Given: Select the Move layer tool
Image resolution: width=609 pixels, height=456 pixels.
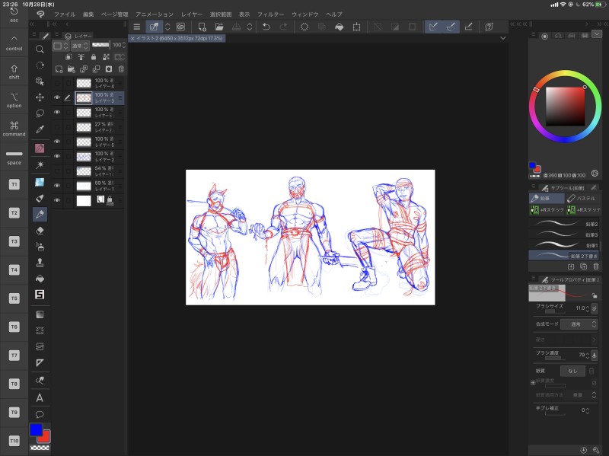Looking at the screenshot, I should click(x=40, y=97).
